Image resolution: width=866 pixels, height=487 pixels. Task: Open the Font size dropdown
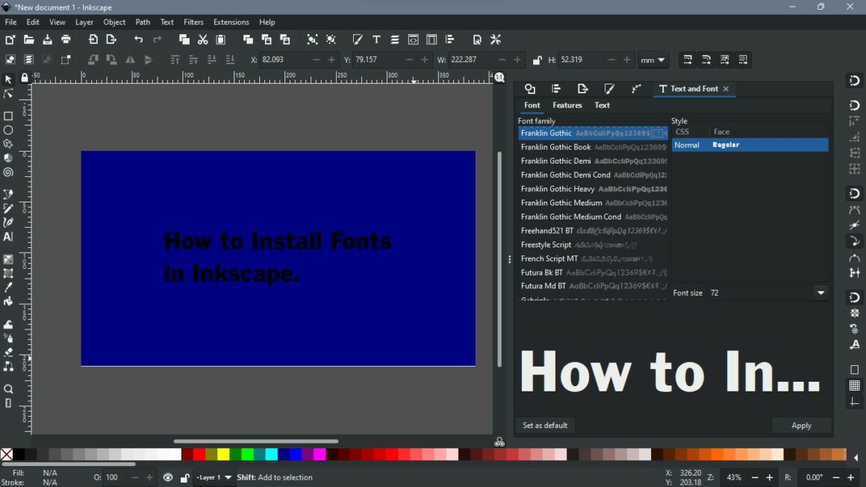(x=820, y=293)
